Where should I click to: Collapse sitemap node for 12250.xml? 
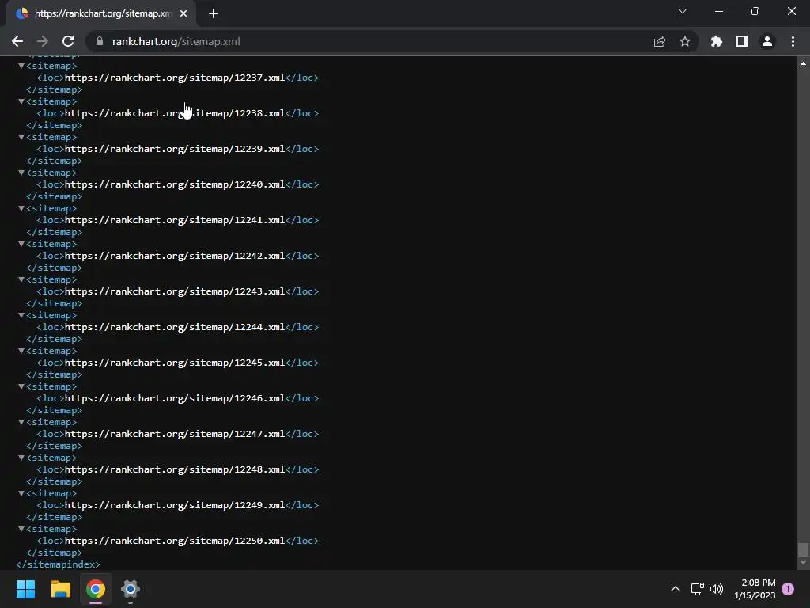click(21, 530)
